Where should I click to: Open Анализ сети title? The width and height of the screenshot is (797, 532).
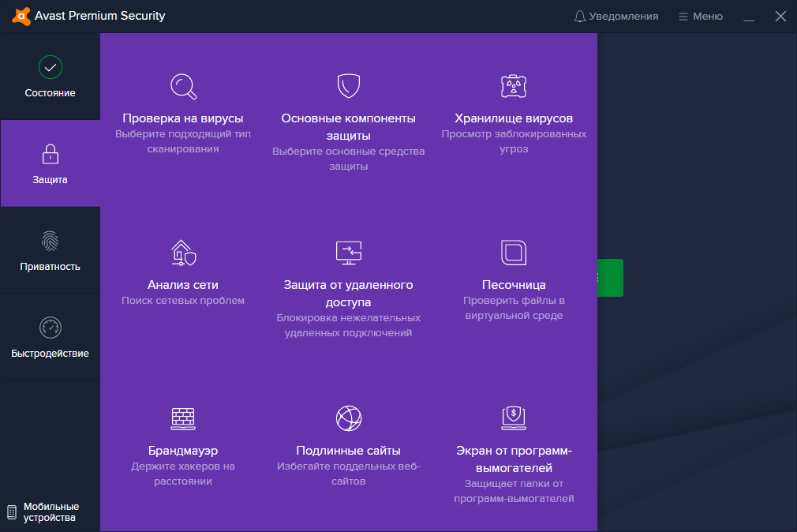[x=183, y=285]
